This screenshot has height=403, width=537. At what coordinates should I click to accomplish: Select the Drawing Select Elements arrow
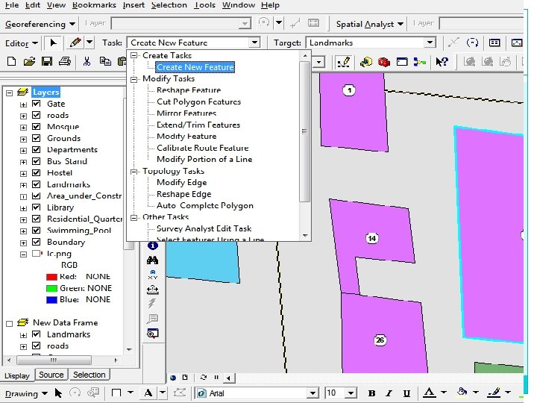pyautogui.click(x=58, y=393)
